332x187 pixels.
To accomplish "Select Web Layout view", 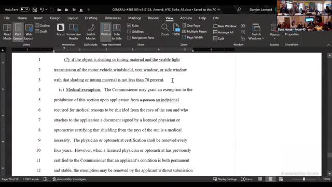I will (x=29, y=32).
